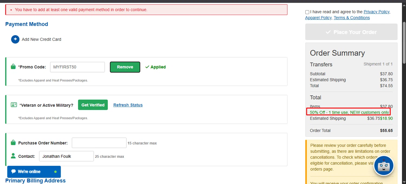
Task: Click the Contact name input field
Action: [x=66, y=156]
